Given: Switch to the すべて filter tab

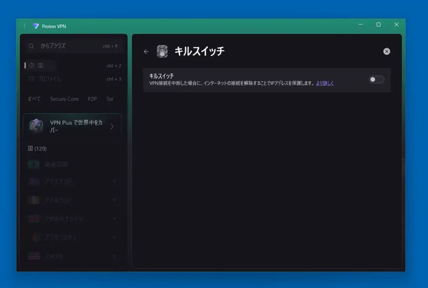Looking at the screenshot, I should pyautogui.click(x=34, y=99).
